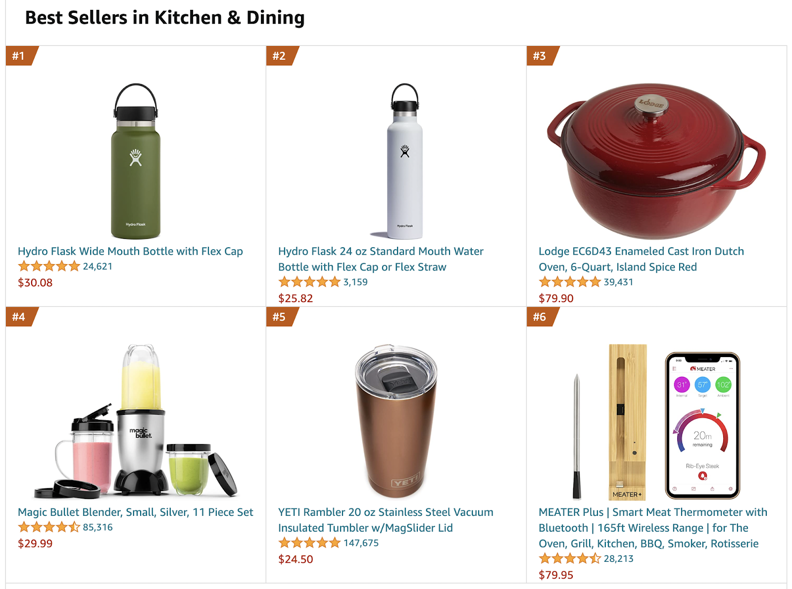Select the $79.95 MEATER Plus price
Viewport: 792px width, 589px height.
pyautogui.click(x=556, y=575)
